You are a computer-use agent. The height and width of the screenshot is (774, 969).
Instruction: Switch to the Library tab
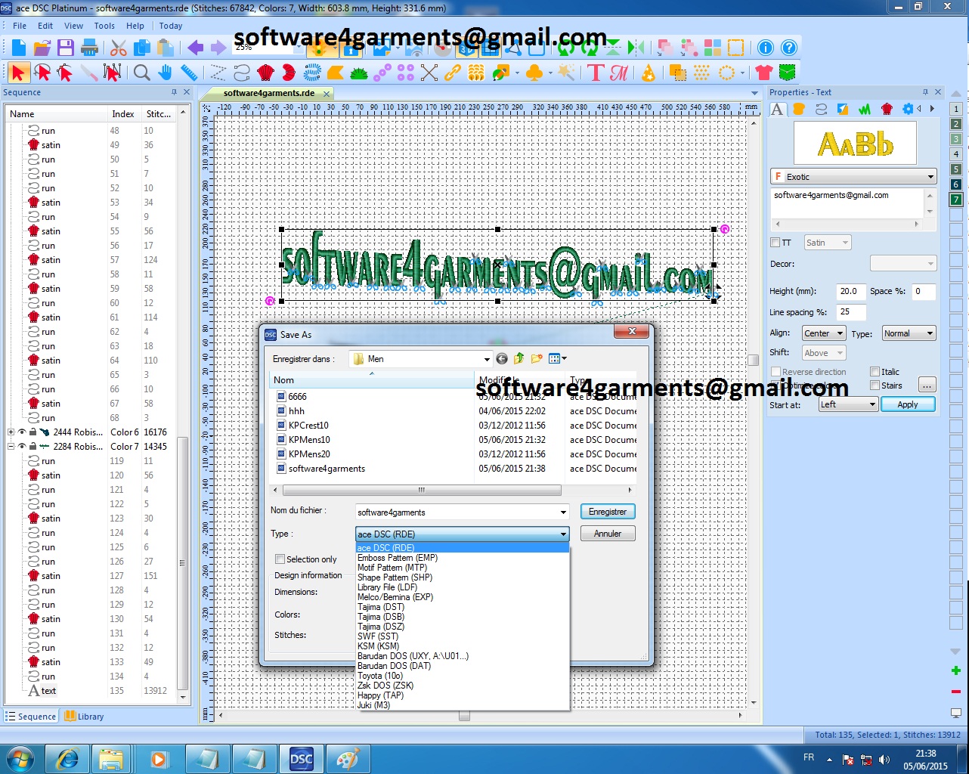coord(84,717)
